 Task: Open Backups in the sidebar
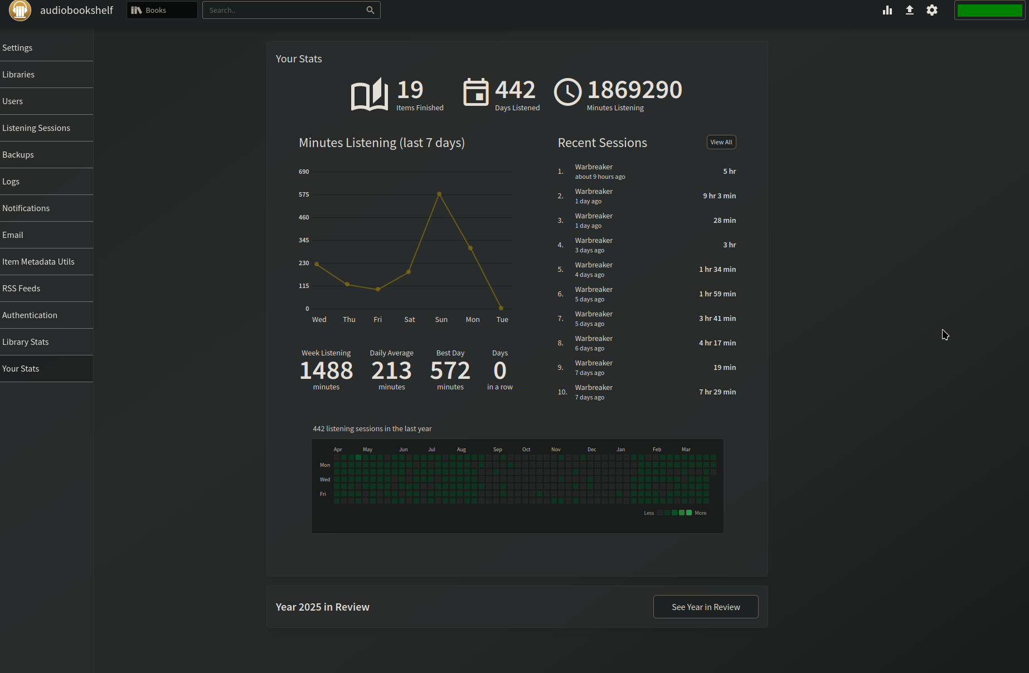click(x=46, y=155)
